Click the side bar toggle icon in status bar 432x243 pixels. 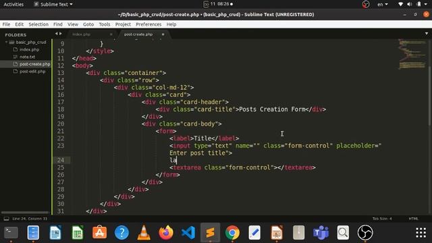(6, 219)
